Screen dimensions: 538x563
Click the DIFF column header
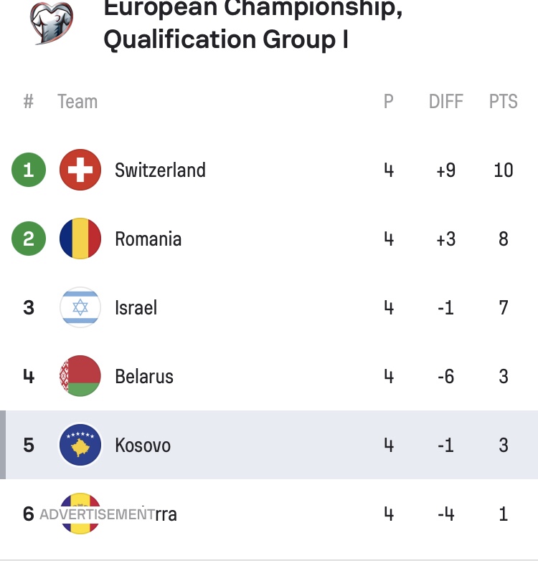click(x=445, y=102)
